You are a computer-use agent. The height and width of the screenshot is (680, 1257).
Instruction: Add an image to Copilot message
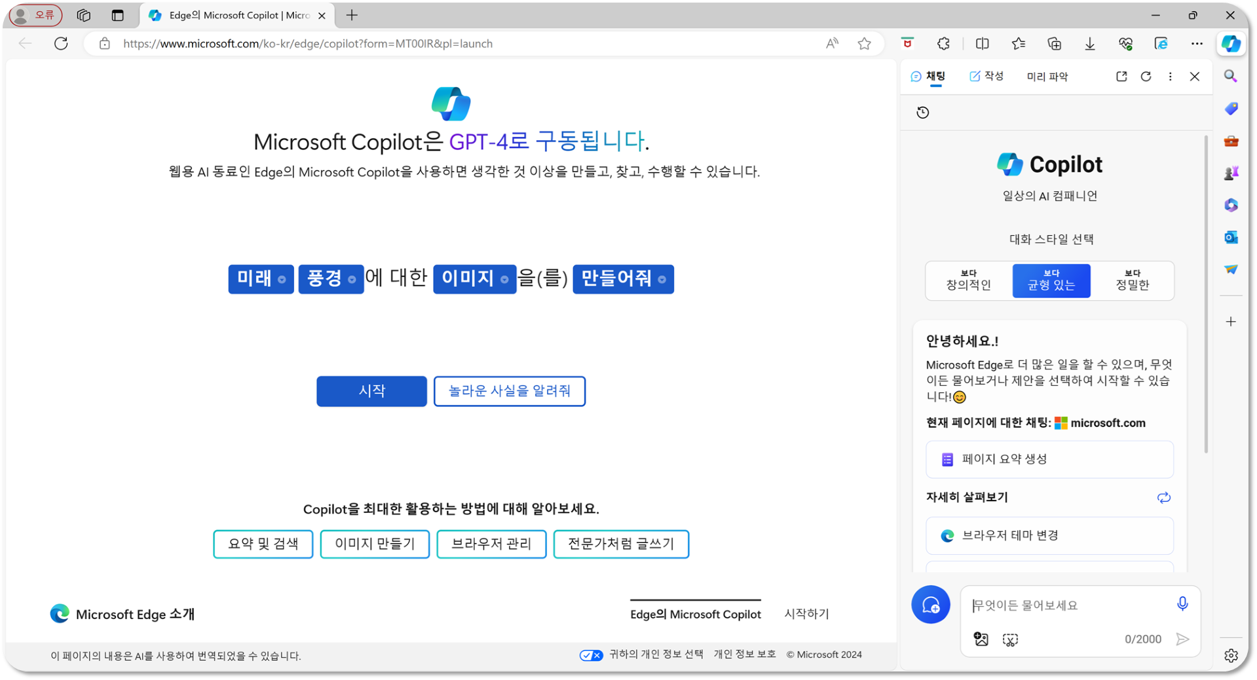[981, 639]
